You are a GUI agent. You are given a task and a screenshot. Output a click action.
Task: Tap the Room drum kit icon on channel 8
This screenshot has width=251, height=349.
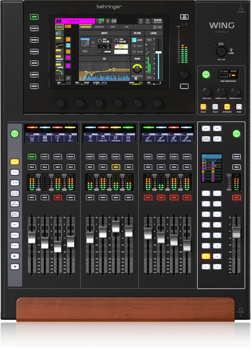[x=128, y=138]
